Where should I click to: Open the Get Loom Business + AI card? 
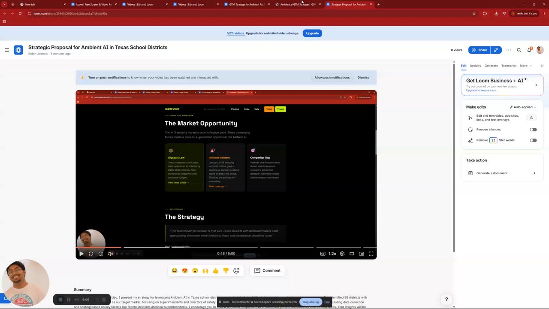click(502, 85)
